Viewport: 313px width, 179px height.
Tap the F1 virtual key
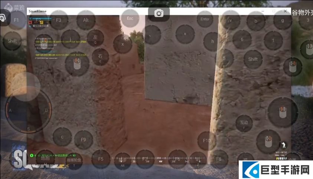(x=16, y=20)
